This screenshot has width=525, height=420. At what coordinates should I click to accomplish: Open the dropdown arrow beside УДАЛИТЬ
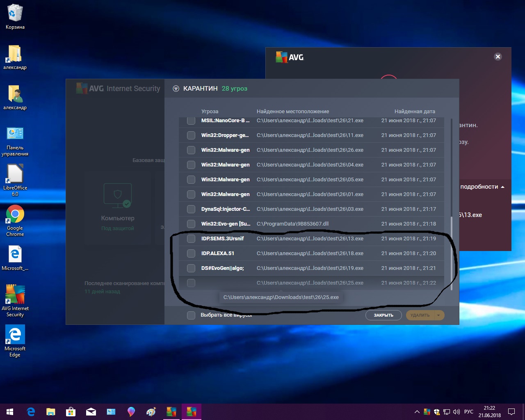coord(438,315)
